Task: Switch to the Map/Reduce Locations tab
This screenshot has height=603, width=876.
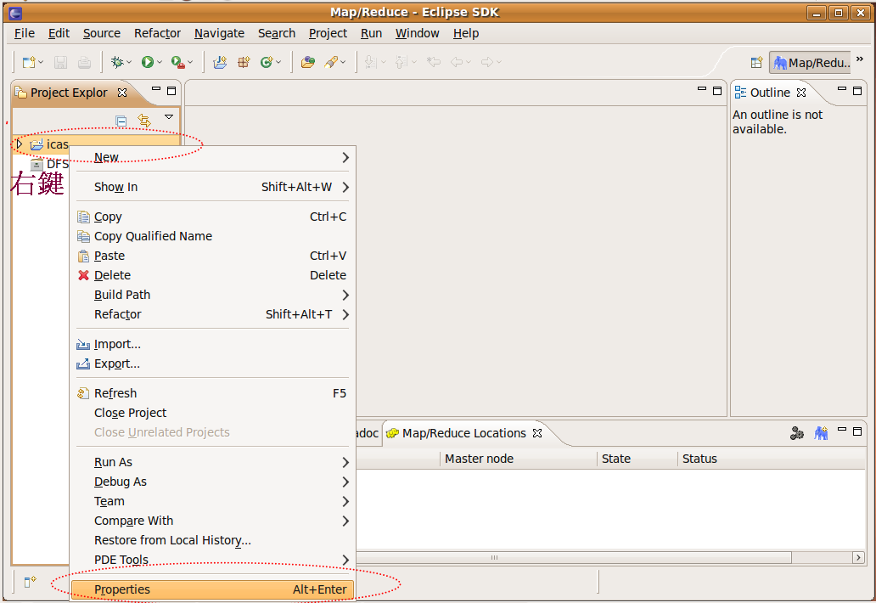Action: [463, 432]
